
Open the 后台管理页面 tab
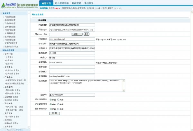tap(62, 3)
